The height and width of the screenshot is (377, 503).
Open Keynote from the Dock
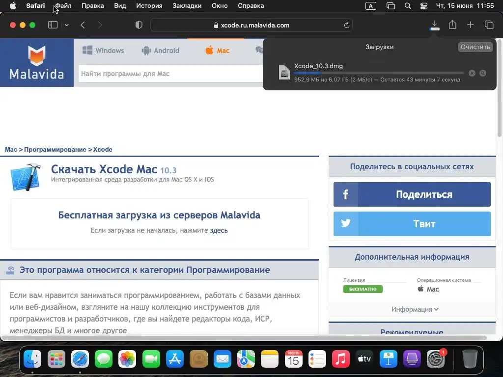(x=388, y=359)
